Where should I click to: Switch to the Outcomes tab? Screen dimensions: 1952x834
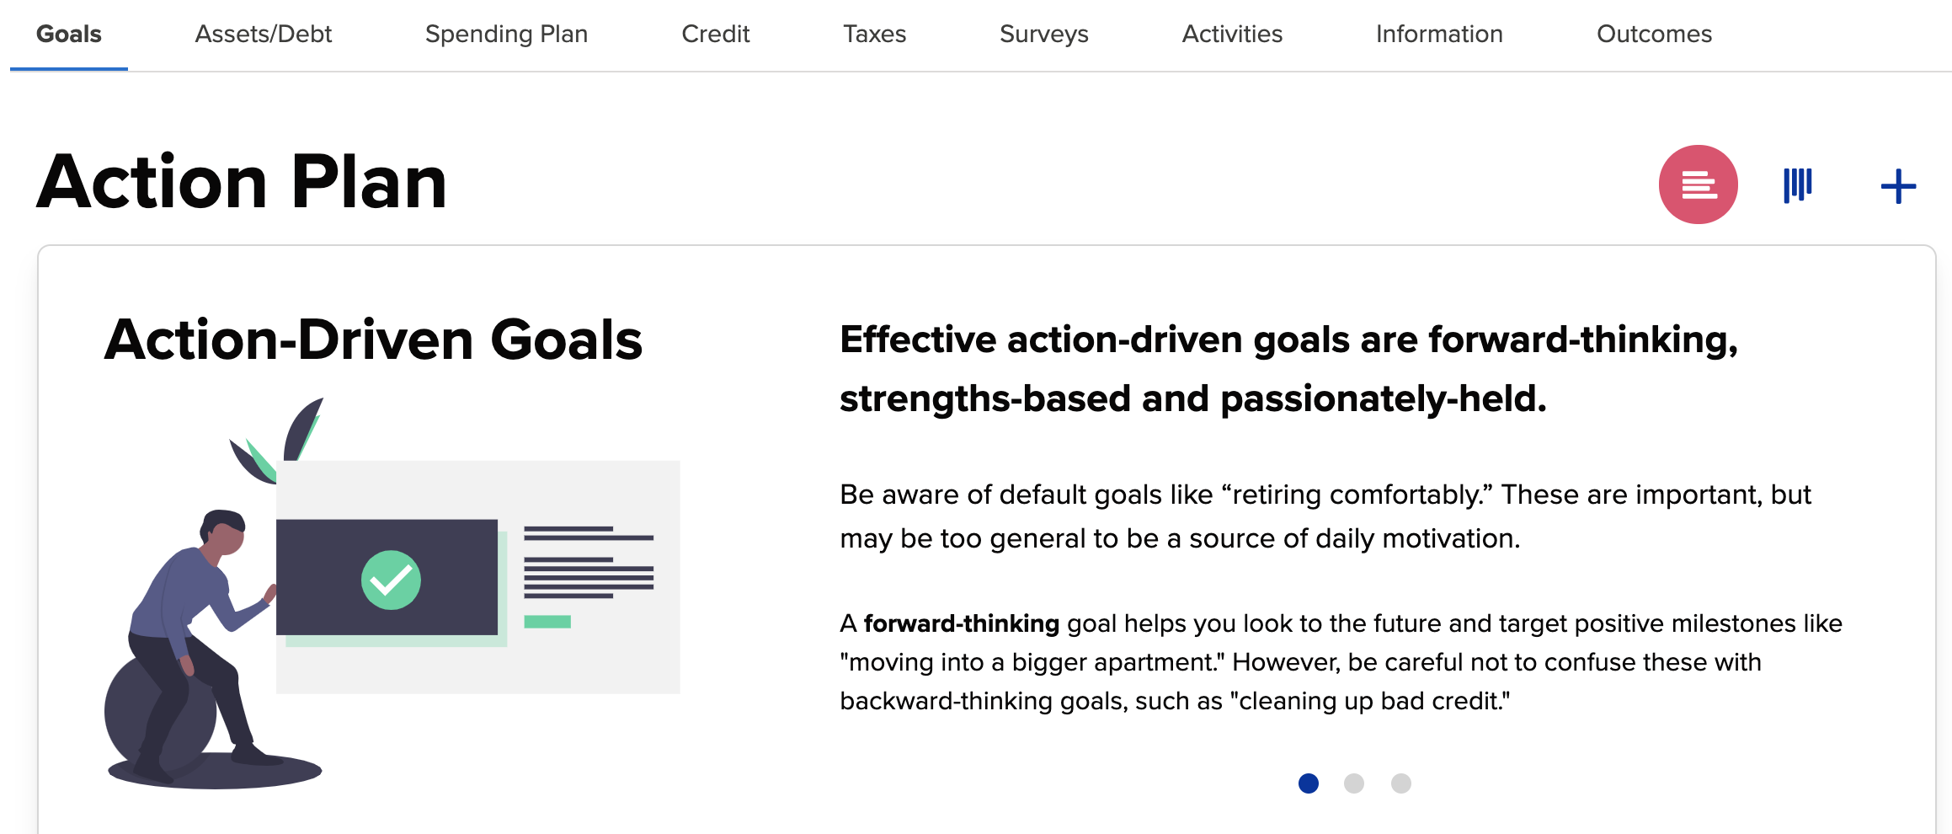pos(1654,35)
